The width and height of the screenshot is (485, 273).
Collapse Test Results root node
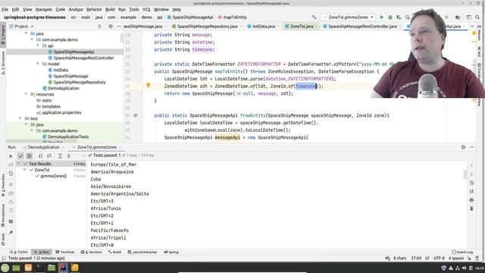click(19, 164)
